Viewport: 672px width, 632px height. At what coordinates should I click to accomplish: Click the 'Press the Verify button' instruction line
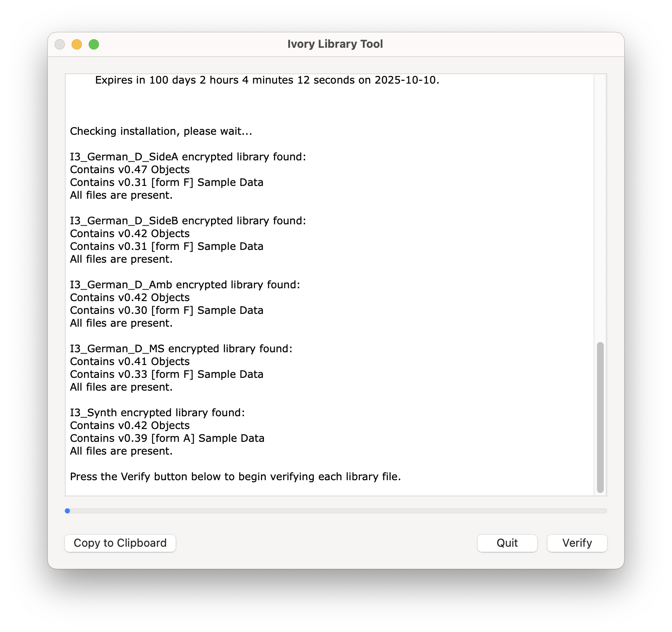click(235, 476)
